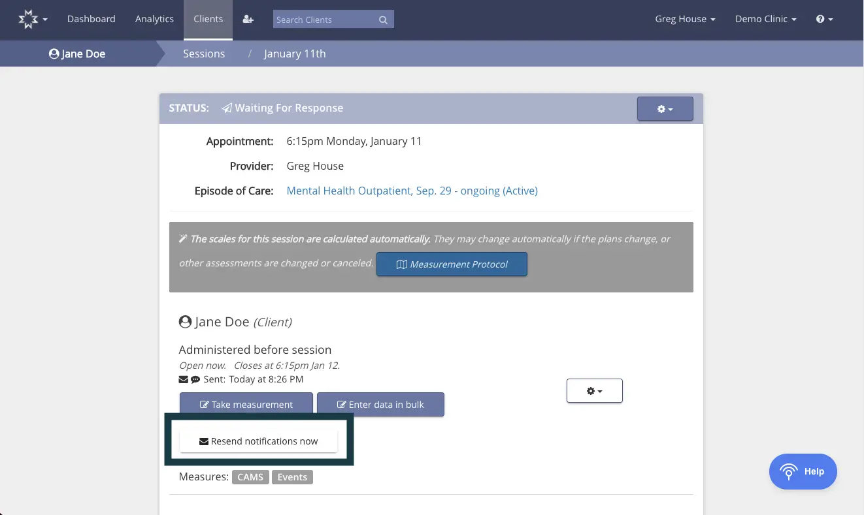This screenshot has height=515, width=864.
Task: Click the search magnifier in Search Clients
Action: (383, 20)
